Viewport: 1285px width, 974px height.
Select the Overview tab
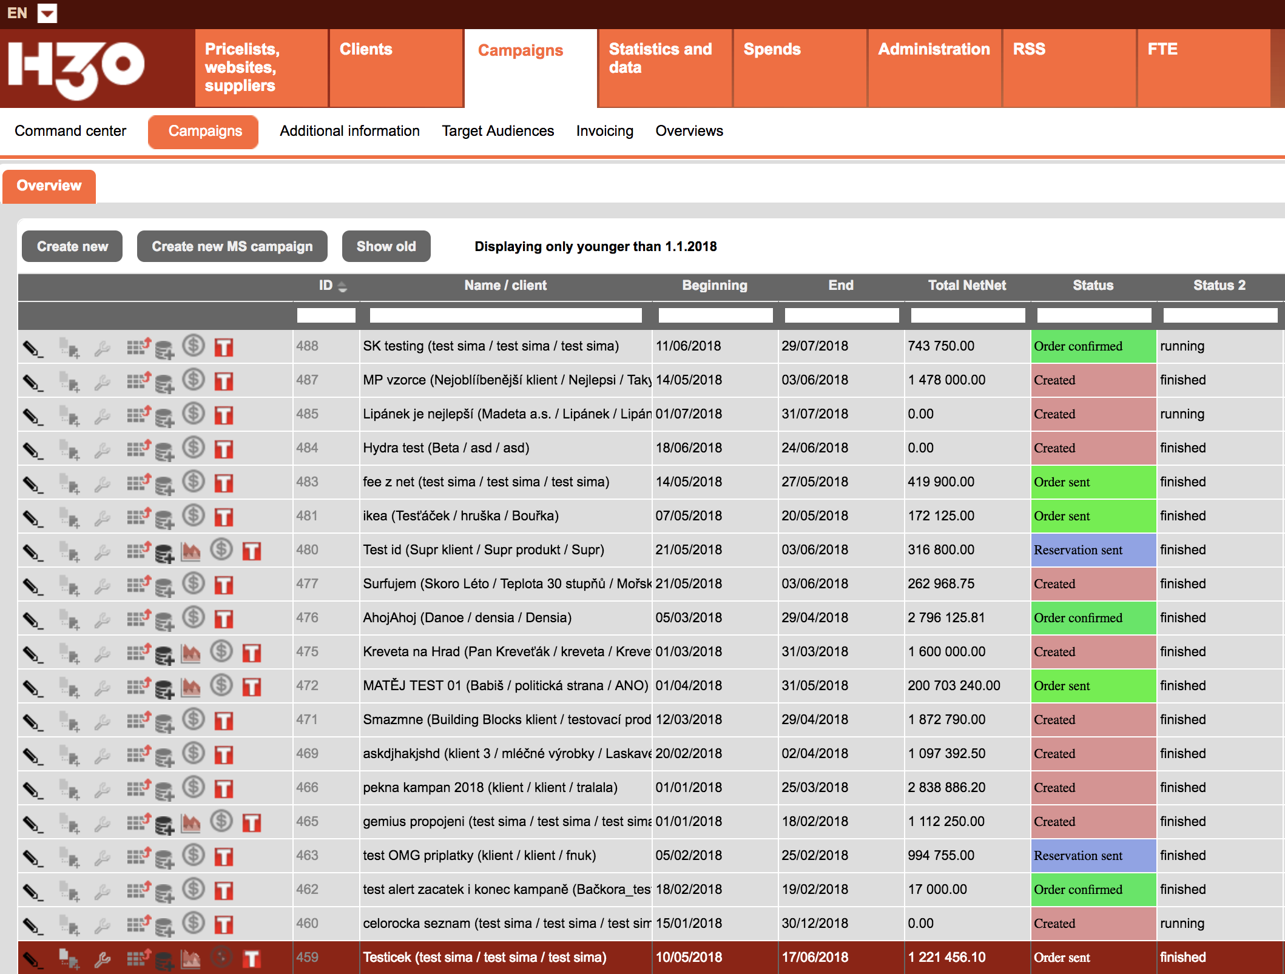click(x=49, y=186)
